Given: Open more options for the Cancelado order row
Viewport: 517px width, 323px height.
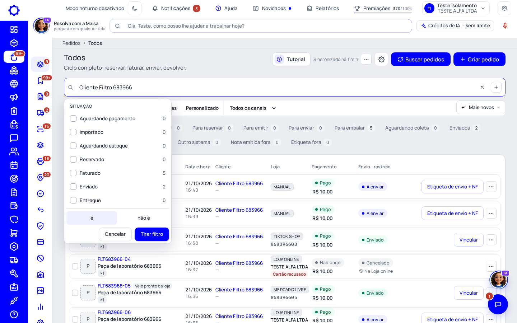Looking at the screenshot, I should [491, 266].
